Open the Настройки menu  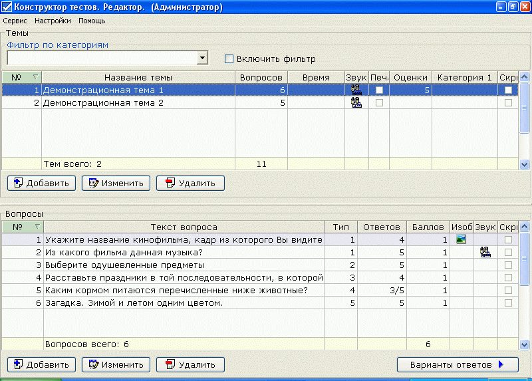click(x=53, y=21)
